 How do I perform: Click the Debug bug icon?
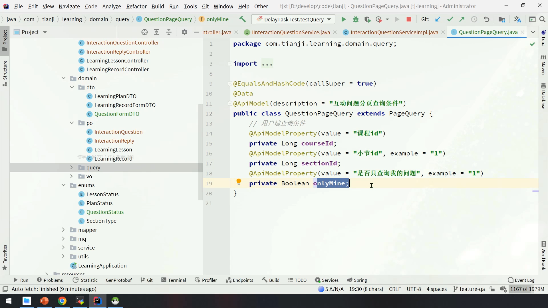pos(356,19)
